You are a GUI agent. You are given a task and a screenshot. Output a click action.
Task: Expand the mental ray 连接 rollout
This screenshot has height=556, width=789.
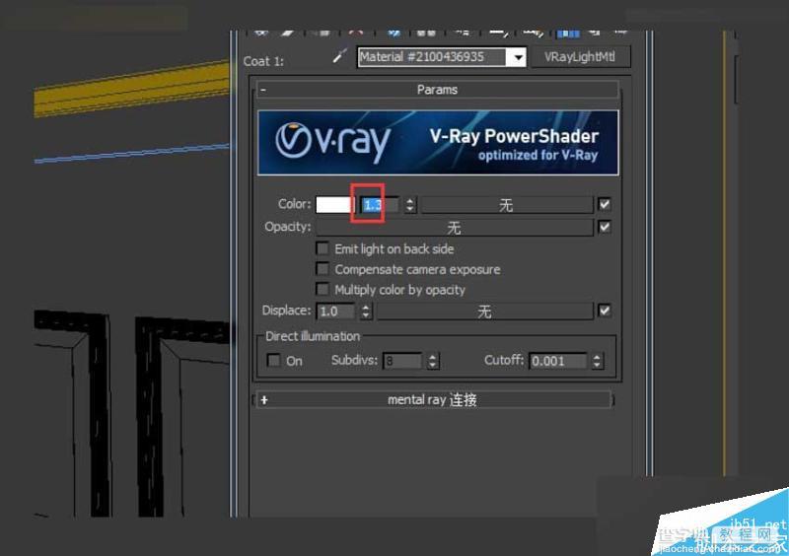tap(434, 400)
